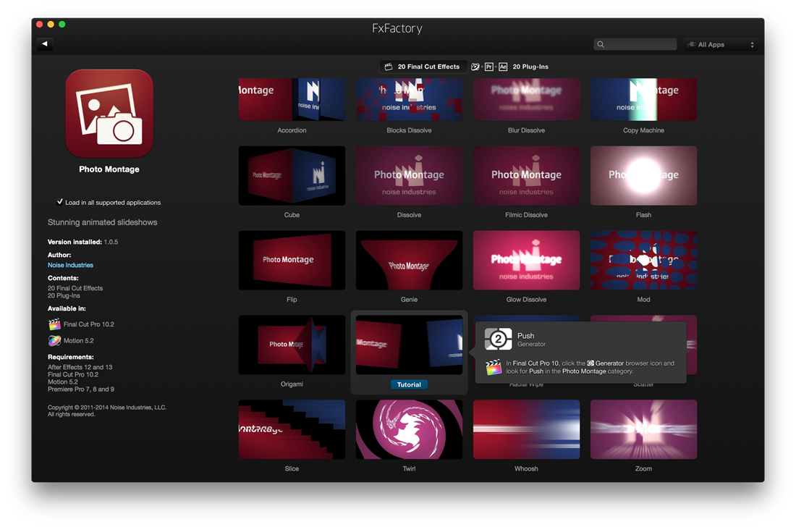Click the search magnifier icon
The image size is (796, 527).
[x=601, y=45]
